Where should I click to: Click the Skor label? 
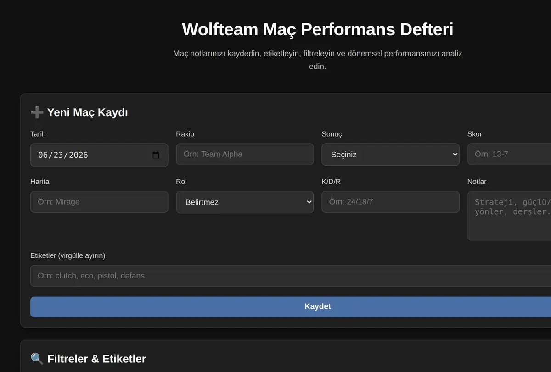point(475,134)
